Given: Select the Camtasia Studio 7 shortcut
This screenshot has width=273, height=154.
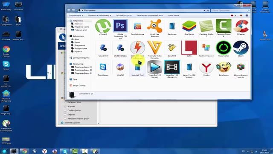Looking at the screenshot, I should point(206,26).
